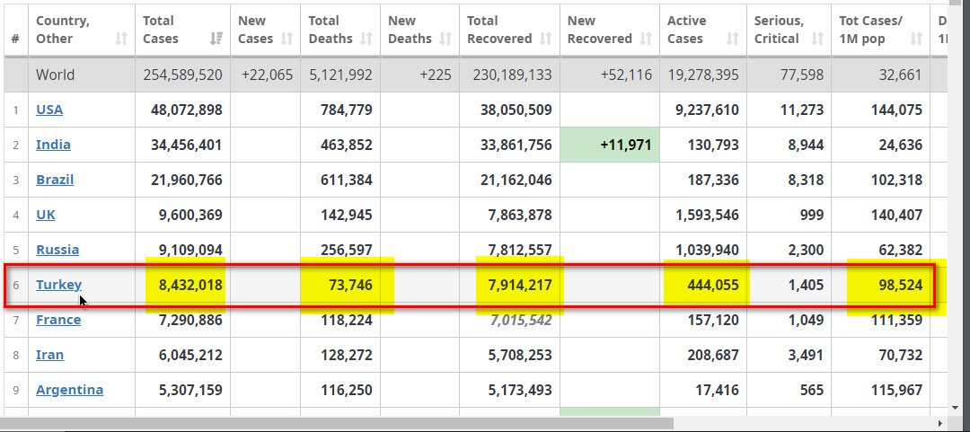
Task: Select Turkey cases per million 98,524
Action: coord(900,285)
